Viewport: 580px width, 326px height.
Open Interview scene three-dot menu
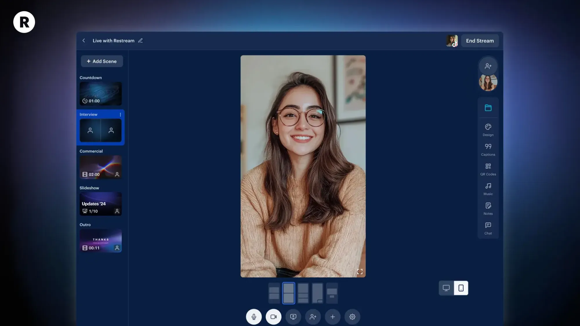pyautogui.click(x=120, y=114)
